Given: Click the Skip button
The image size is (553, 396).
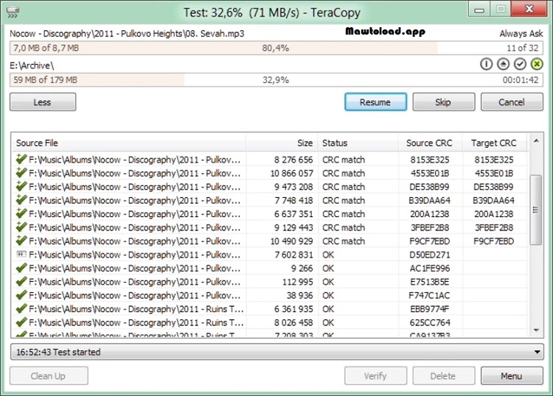Looking at the screenshot, I should coord(444,102).
